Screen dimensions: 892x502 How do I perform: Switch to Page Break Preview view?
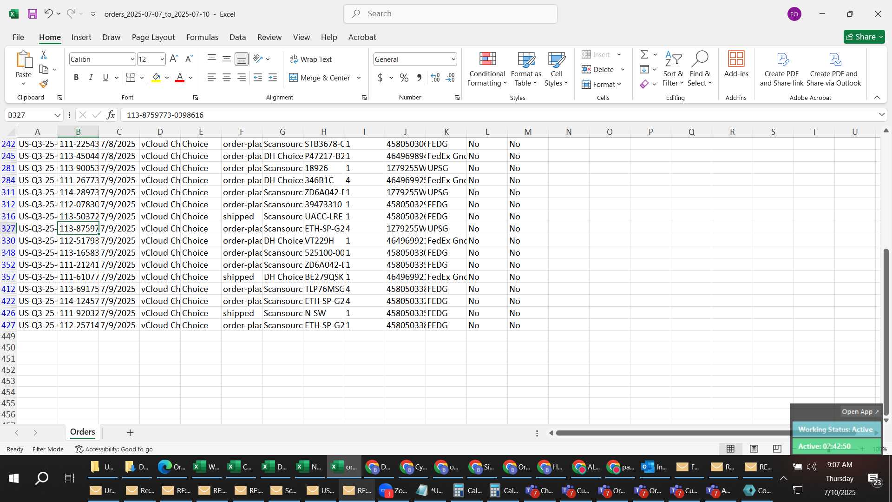(777, 449)
